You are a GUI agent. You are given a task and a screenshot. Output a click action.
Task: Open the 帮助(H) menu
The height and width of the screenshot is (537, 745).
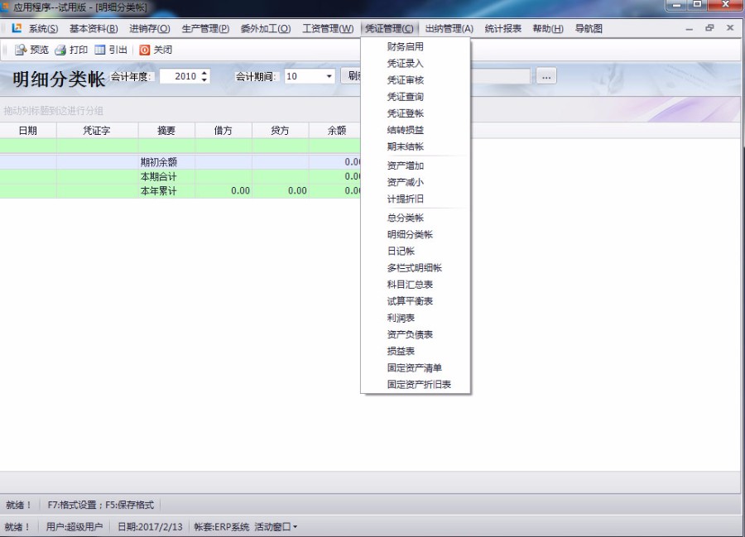[548, 28]
